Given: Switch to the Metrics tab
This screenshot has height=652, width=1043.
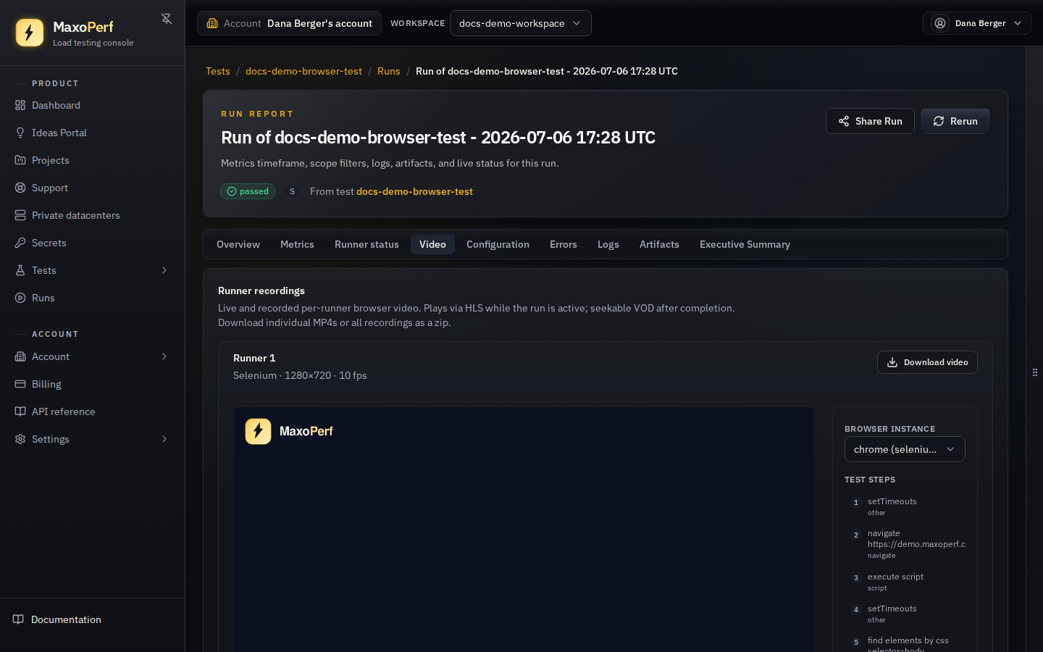Looking at the screenshot, I should [297, 244].
